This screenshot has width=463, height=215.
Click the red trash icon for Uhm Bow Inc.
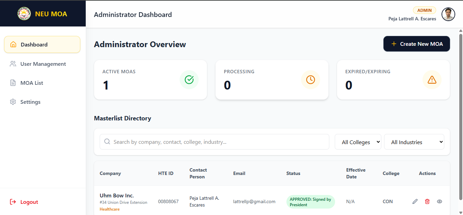[427, 201]
